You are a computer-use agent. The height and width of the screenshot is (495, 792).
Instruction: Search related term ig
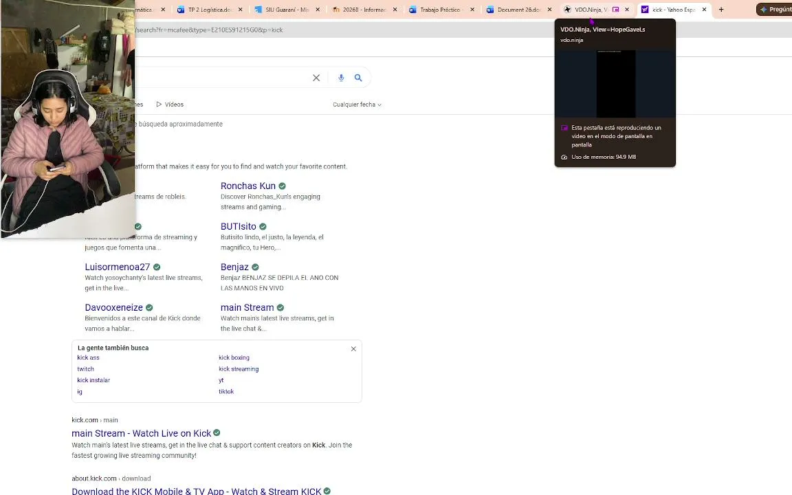pyautogui.click(x=79, y=392)
